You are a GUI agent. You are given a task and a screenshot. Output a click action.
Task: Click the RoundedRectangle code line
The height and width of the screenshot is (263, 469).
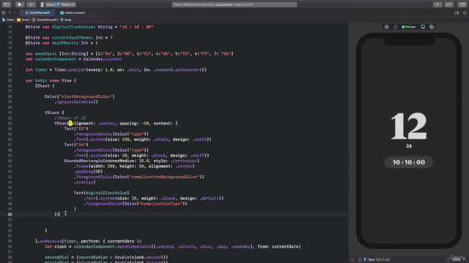point(132,161)
